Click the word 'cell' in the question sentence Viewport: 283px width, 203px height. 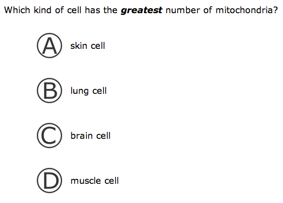coord(74,10)
